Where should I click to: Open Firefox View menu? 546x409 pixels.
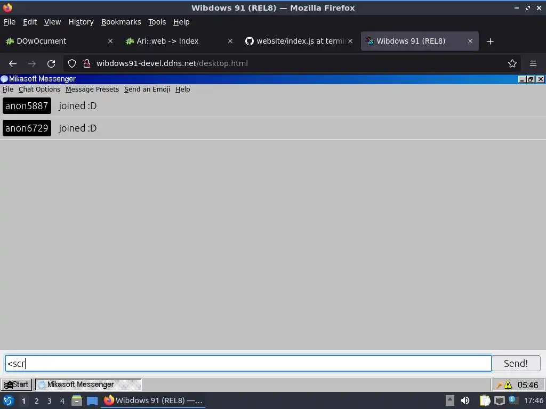coord(53,22)
